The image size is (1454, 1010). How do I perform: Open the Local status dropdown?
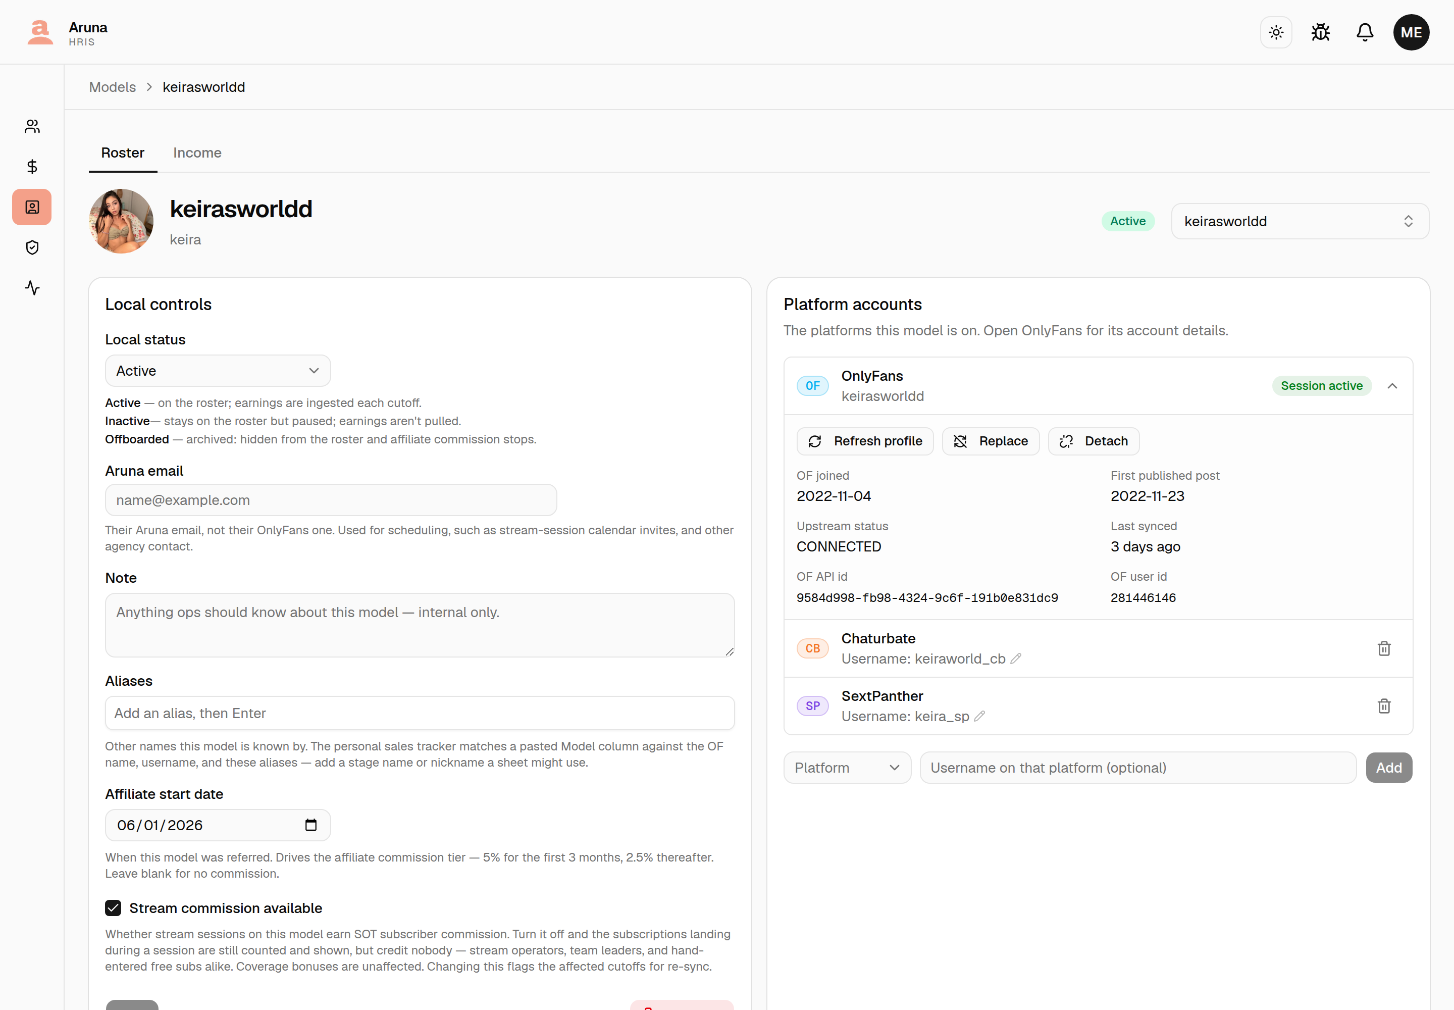pos(218,371)
